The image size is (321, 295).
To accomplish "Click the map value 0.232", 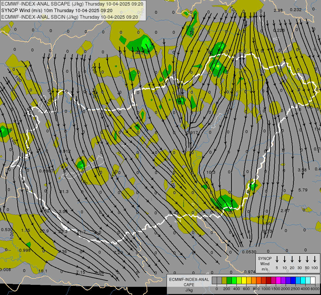I will coord(296,10).
